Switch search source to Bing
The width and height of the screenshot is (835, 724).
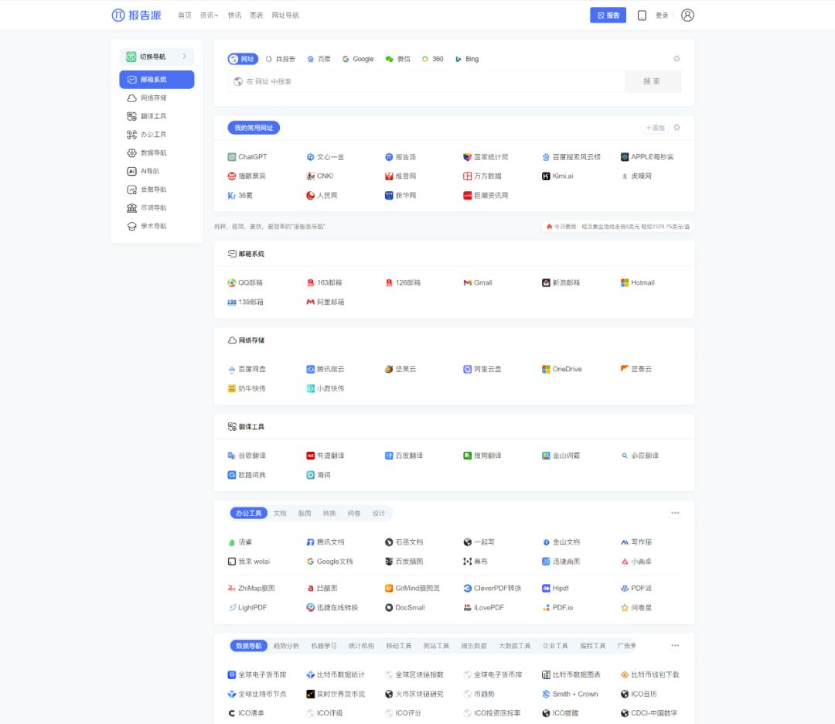click(467, 59)
